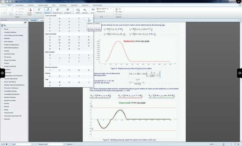This screenshot has width=242, height=146.
Task: Insert uppercase Delta symbol
Action: (x=79, y=37)
